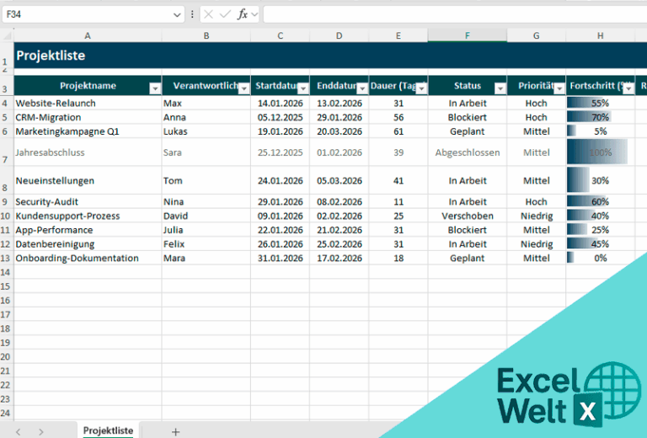The height and width of the screenshot is (438, 647).
Task: Click Mara in Verantwortlich column
Action: tap(206, 259)
